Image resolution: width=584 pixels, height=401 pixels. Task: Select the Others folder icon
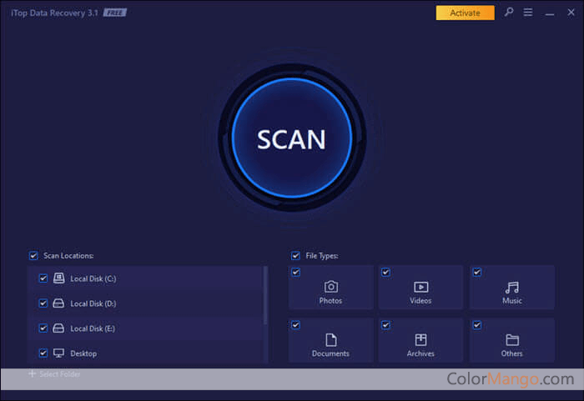tap(511, 339)
